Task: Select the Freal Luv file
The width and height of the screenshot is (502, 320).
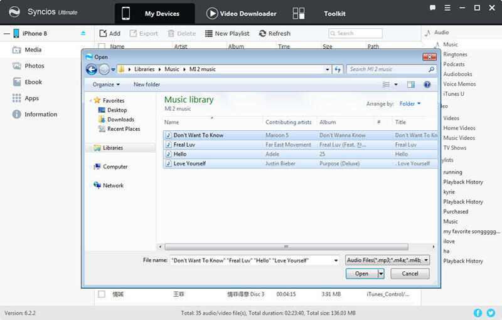Action: [x=301, y=145]
